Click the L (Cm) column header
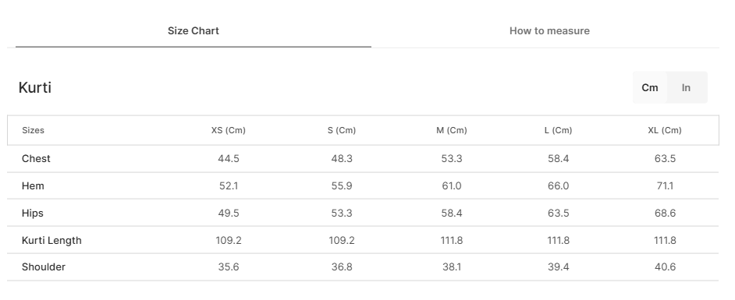735x300 pixels. tap(559, 130)
